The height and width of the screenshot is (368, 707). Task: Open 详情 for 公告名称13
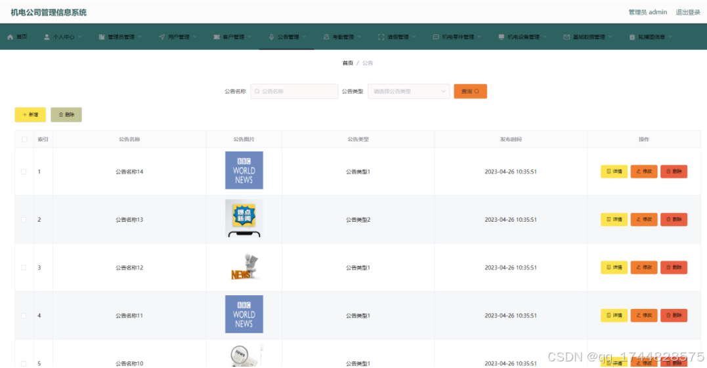click(614, 219)
